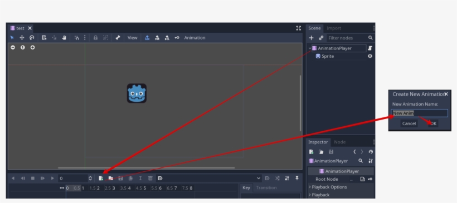The image size is (457, 203).
Task: Add a new child node
Action: coord(312,38)
